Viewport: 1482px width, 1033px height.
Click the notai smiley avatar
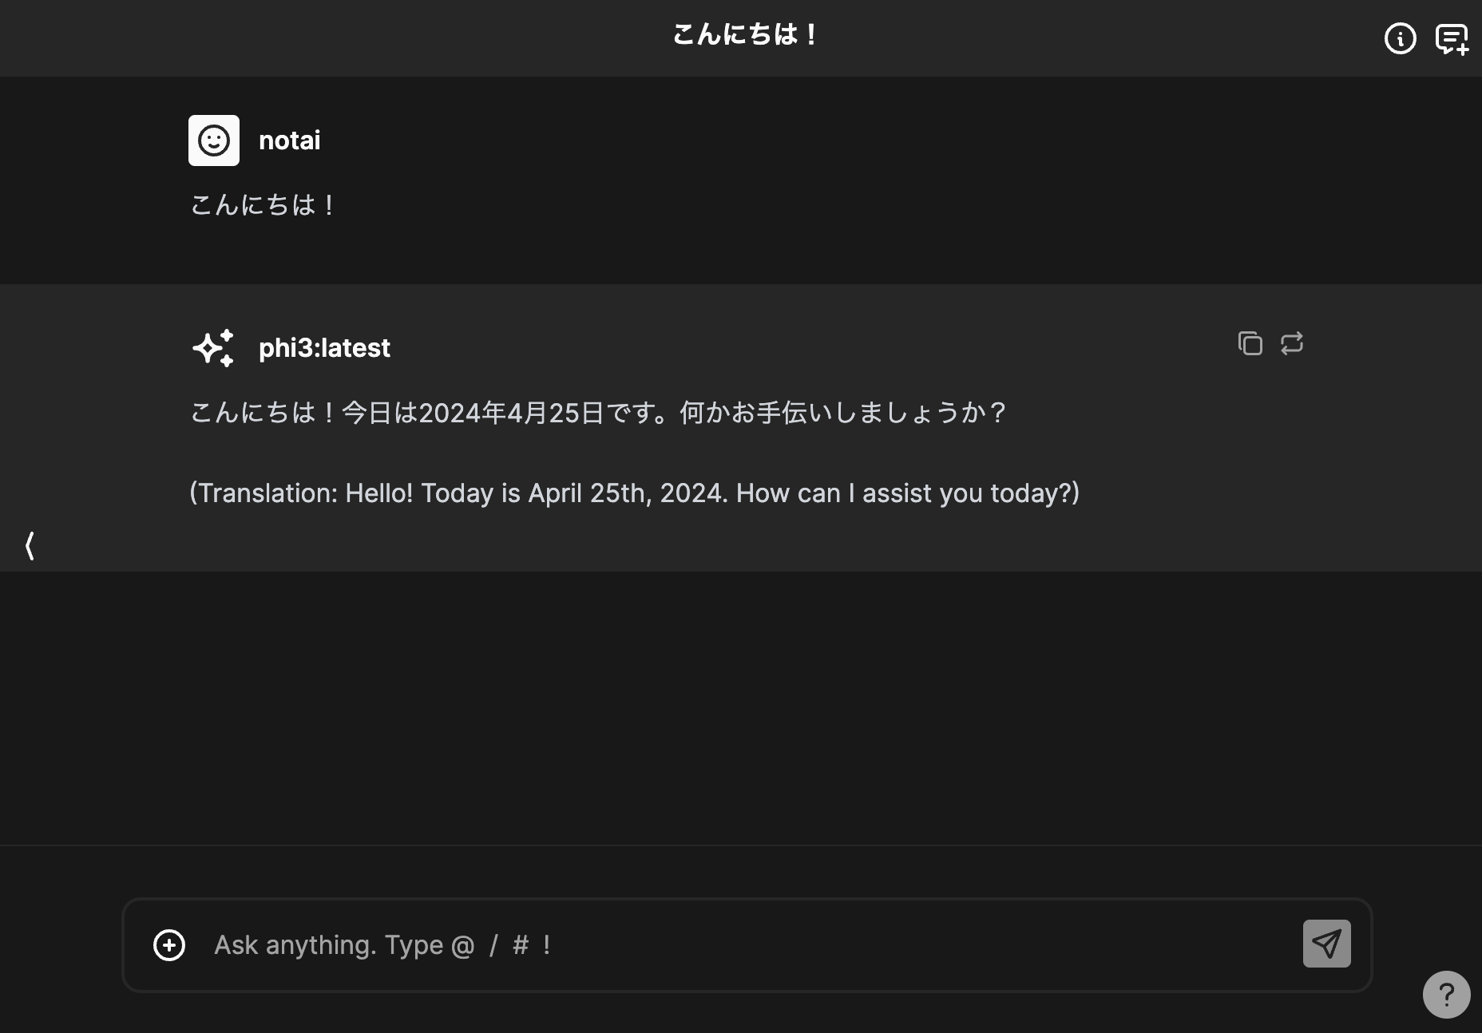coord(214,141)
